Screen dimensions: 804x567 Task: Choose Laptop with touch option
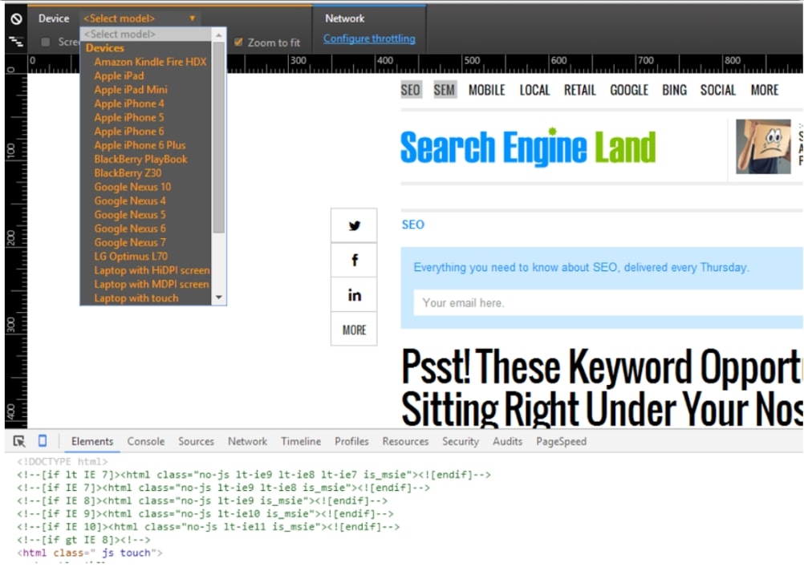136,298
